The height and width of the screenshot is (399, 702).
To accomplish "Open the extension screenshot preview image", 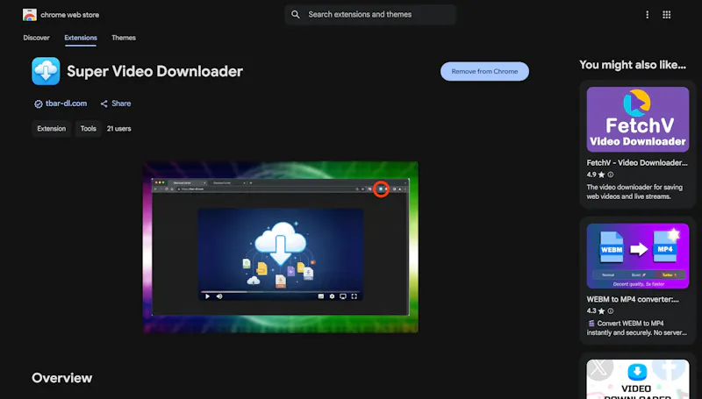I will (281, 247).
